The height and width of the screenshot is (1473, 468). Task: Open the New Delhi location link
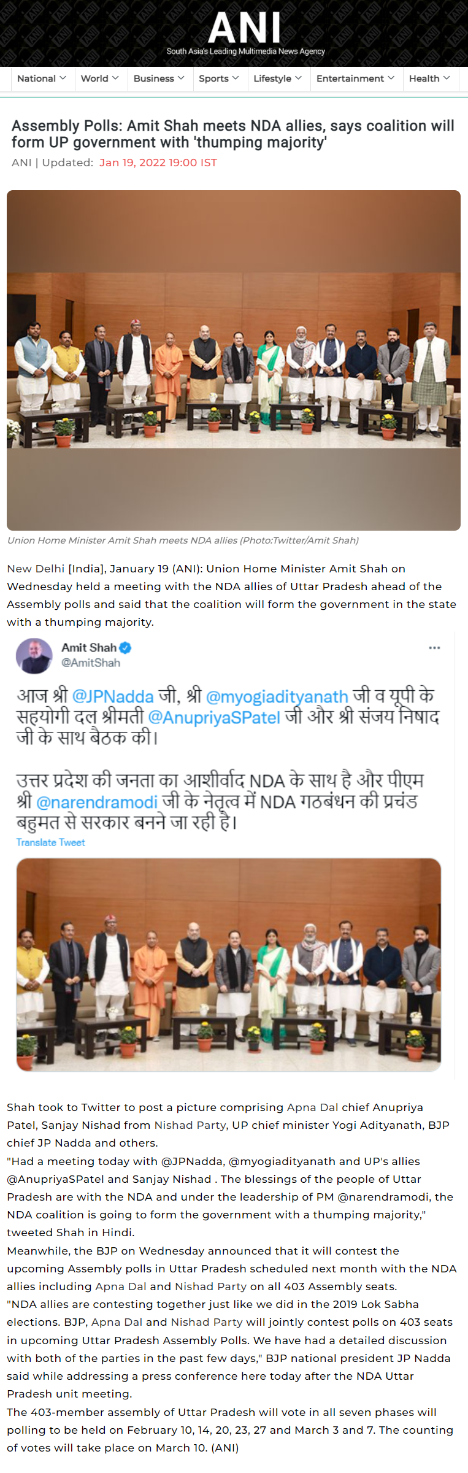(36, 569)
